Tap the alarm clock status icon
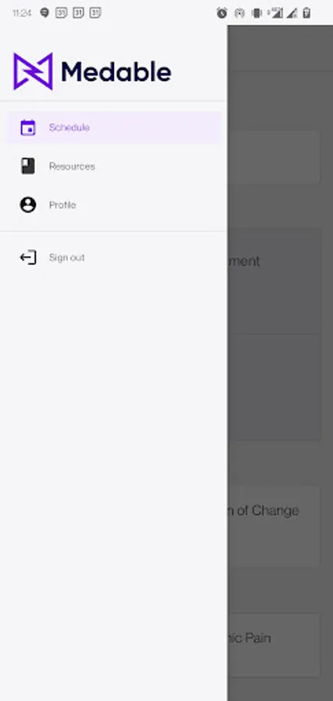Screen dimensions: 333x701 [221, 13]
